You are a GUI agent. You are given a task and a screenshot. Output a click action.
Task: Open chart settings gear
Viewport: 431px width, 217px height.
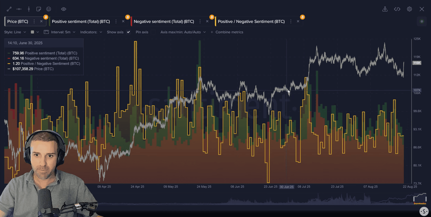click(x=409, y=9)
